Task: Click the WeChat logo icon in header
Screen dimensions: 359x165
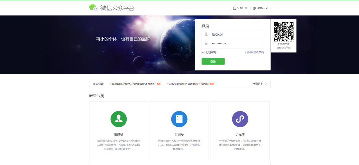Action: click(94, 8)
